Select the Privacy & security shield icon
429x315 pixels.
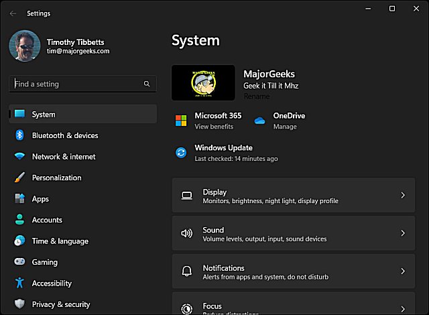pyautogui.click(x=19, y=304)
